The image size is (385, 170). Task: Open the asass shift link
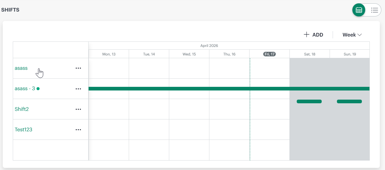point(21,68)
